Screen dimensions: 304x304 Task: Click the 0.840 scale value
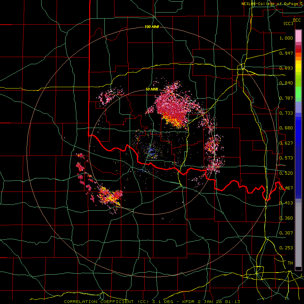[286, 83]
